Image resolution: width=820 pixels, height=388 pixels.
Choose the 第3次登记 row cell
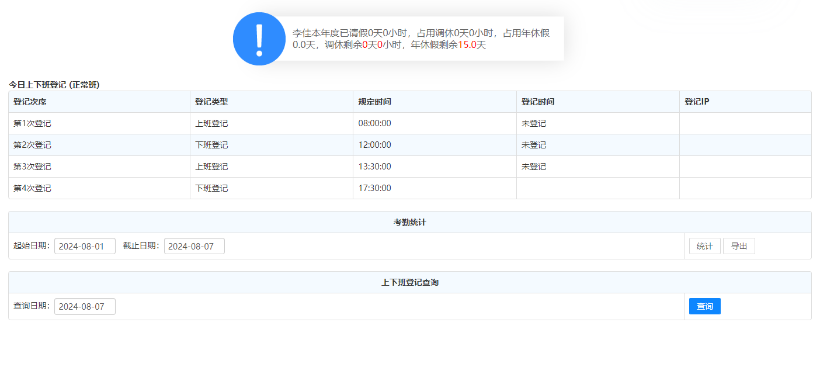tap(32, 167)
